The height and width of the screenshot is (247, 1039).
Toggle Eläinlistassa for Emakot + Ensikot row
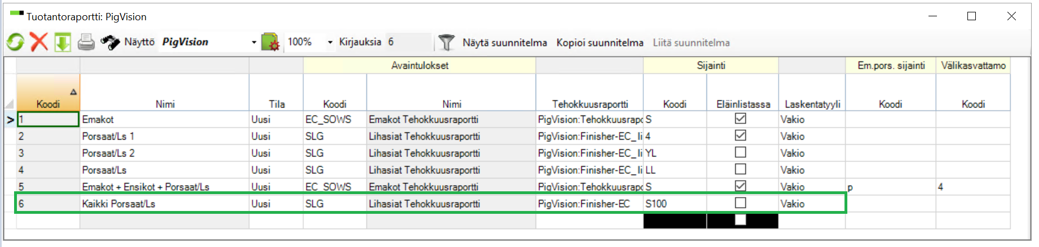point(741,186)
